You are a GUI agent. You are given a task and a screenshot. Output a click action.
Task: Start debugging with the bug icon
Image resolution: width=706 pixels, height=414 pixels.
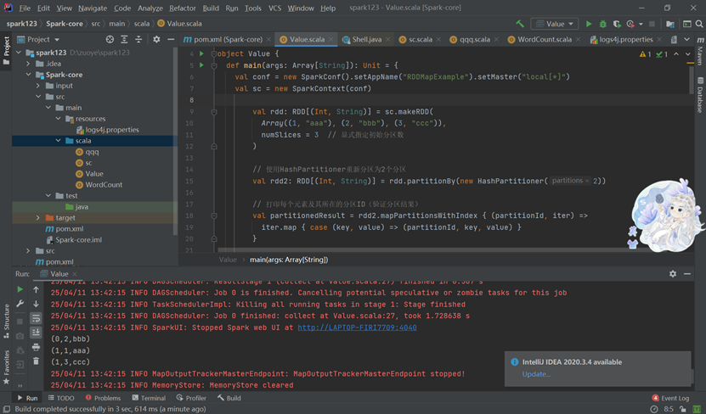[x=603, y=24]
